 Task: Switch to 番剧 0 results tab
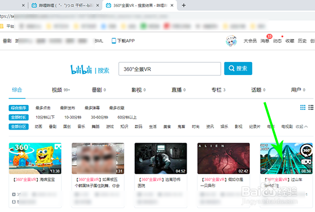tap(99, 90)
